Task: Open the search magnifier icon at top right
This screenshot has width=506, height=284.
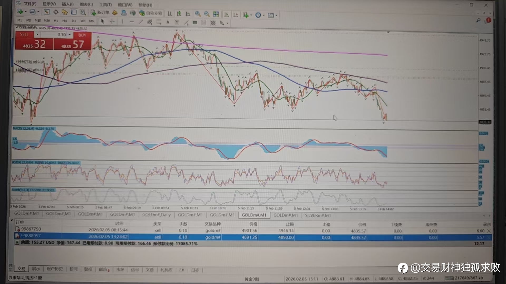Action: pyautogui.click(x=478, y=20)
